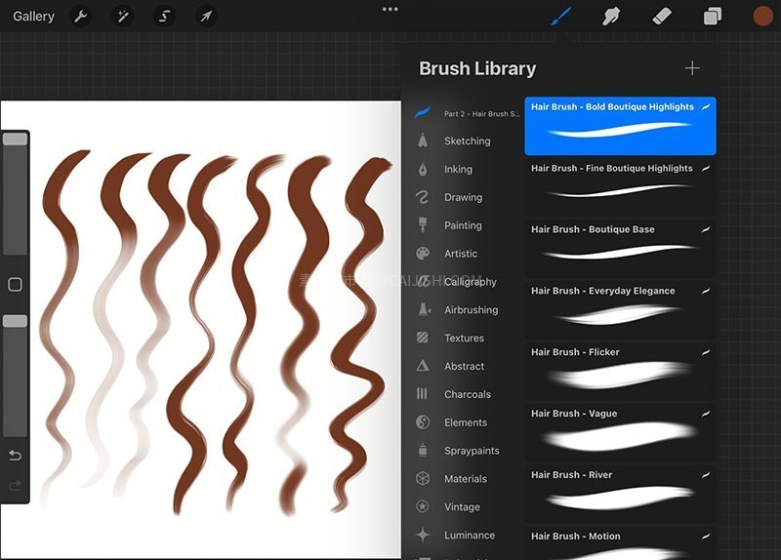Tap the square Modify button in sidebar

coord(15,284)
